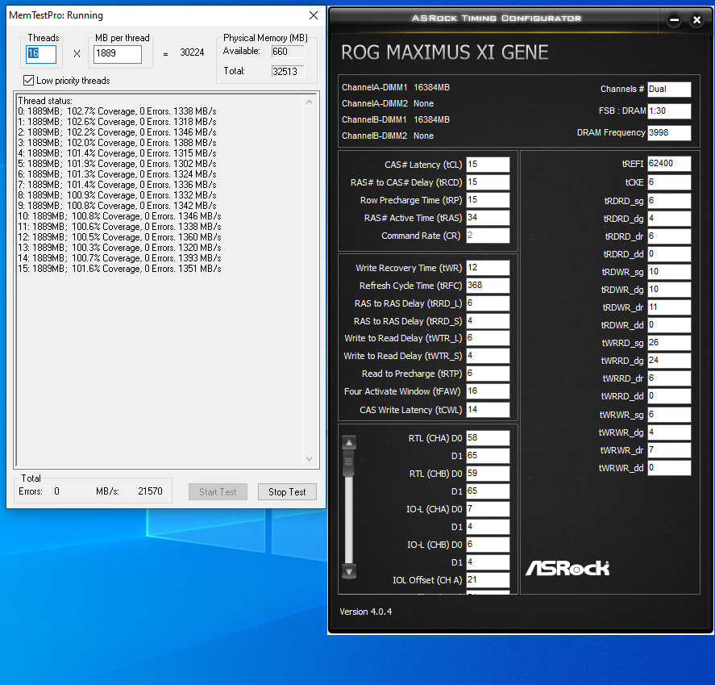Click the tRDRD_sg value field

pyautogui.click(x=669, y=201)
